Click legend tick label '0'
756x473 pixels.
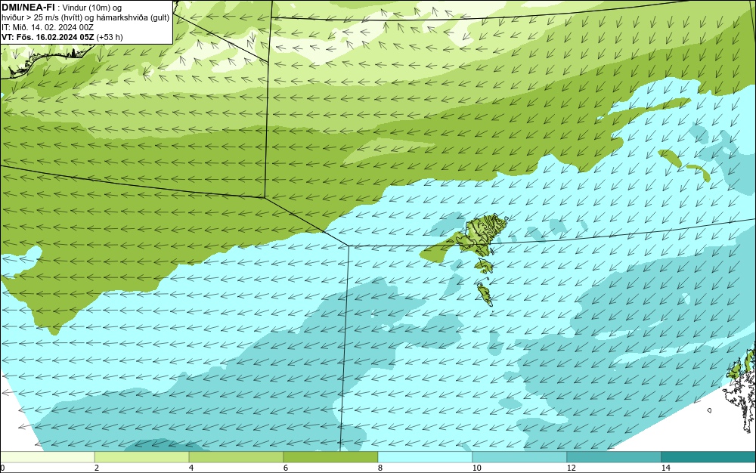click(2, 468)
